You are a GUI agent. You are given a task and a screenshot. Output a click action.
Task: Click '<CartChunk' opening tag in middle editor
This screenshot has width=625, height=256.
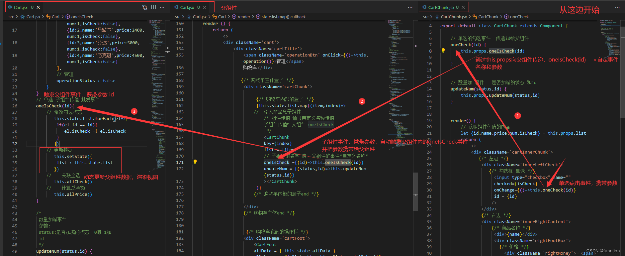click(277, 137)
